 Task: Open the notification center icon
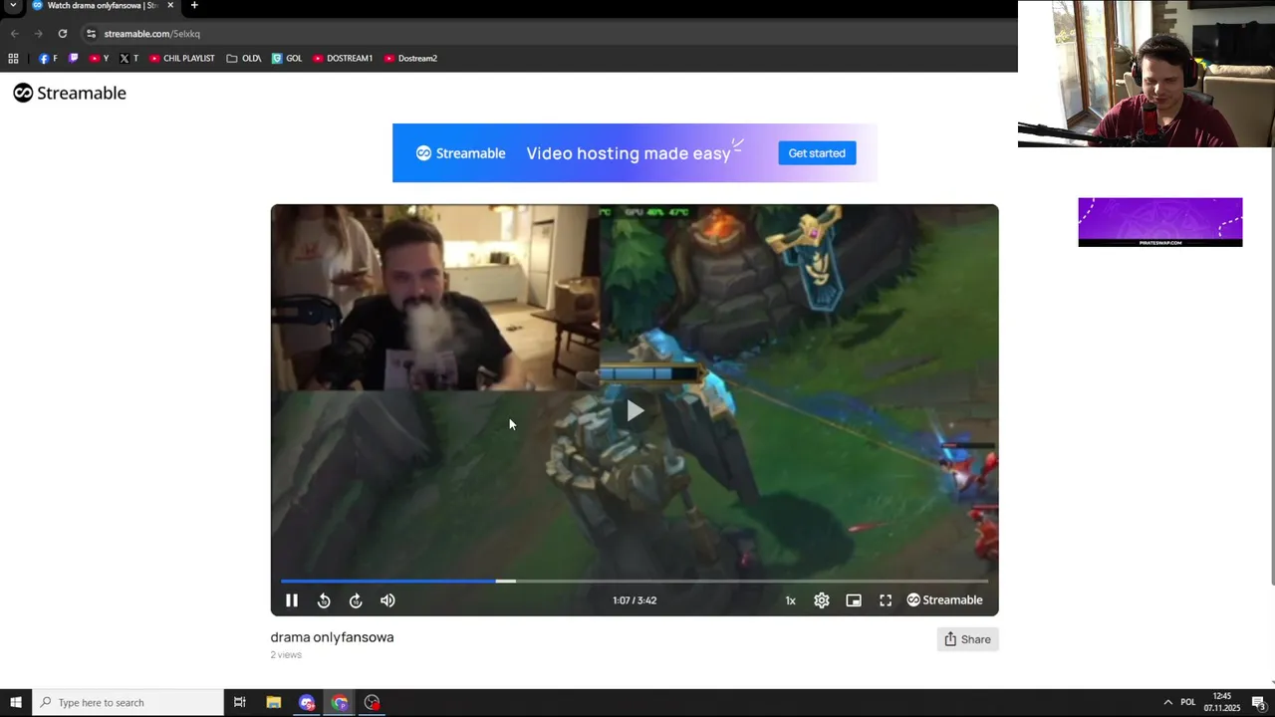[1258, 703]
